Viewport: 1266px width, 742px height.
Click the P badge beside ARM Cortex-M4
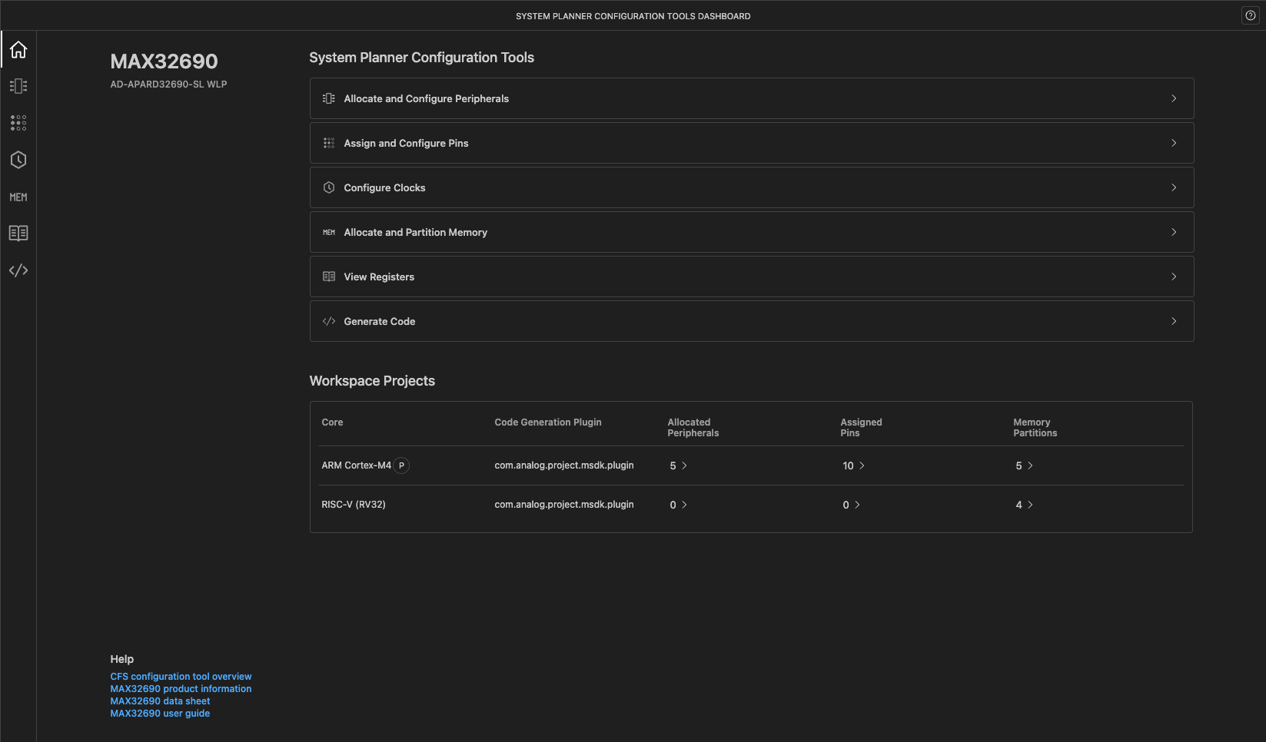point(401,465)
